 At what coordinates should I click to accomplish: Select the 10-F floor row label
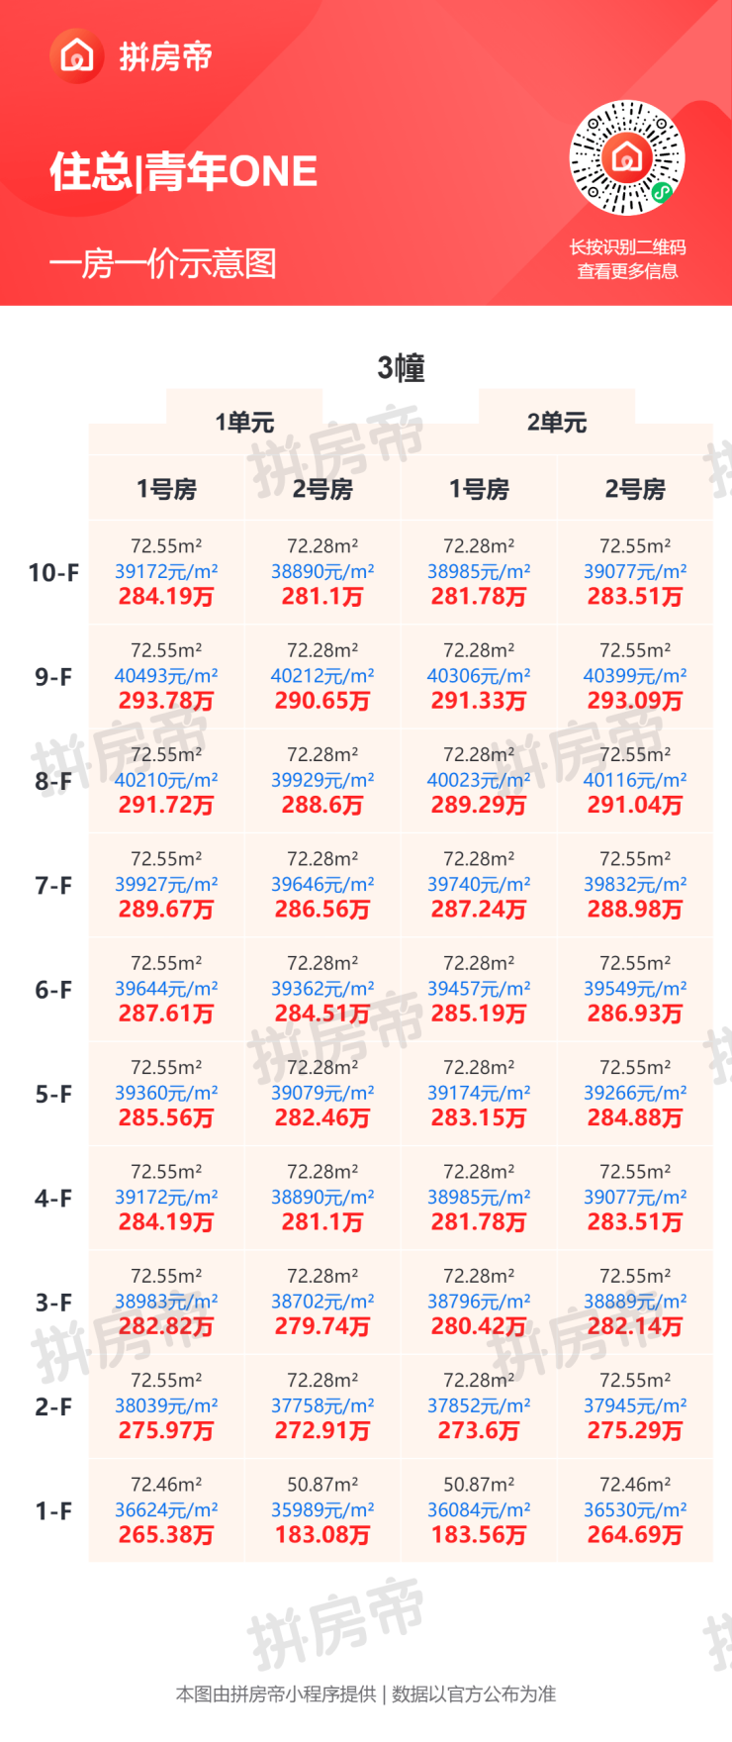click(x=53, y=573)
